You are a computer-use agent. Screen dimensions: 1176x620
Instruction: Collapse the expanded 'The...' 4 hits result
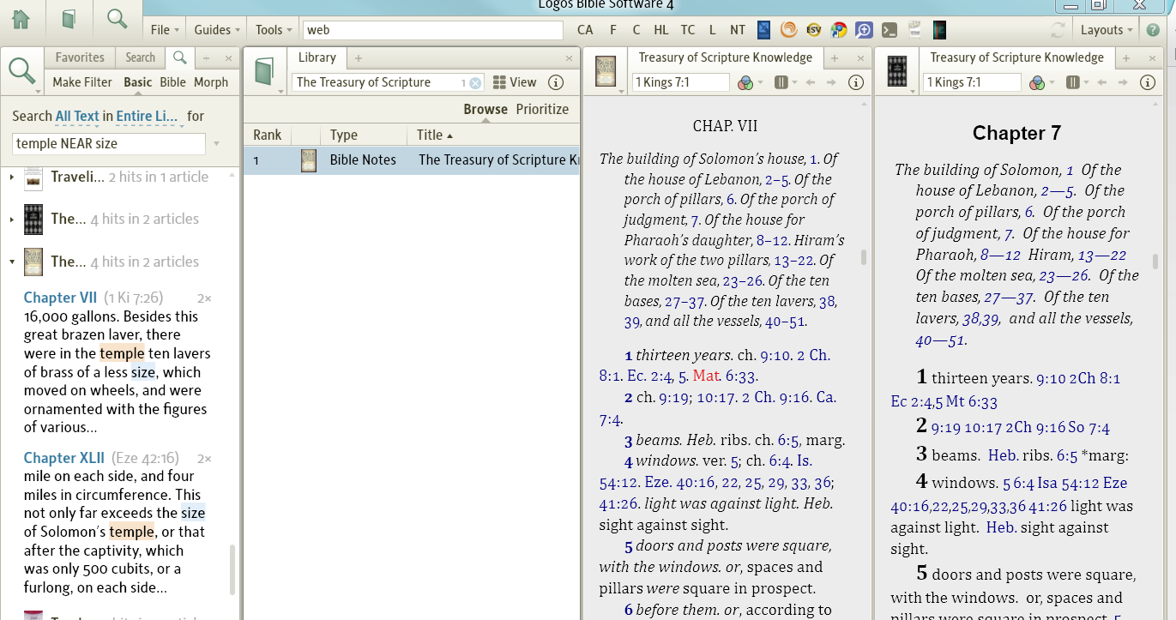coord(12,262)
